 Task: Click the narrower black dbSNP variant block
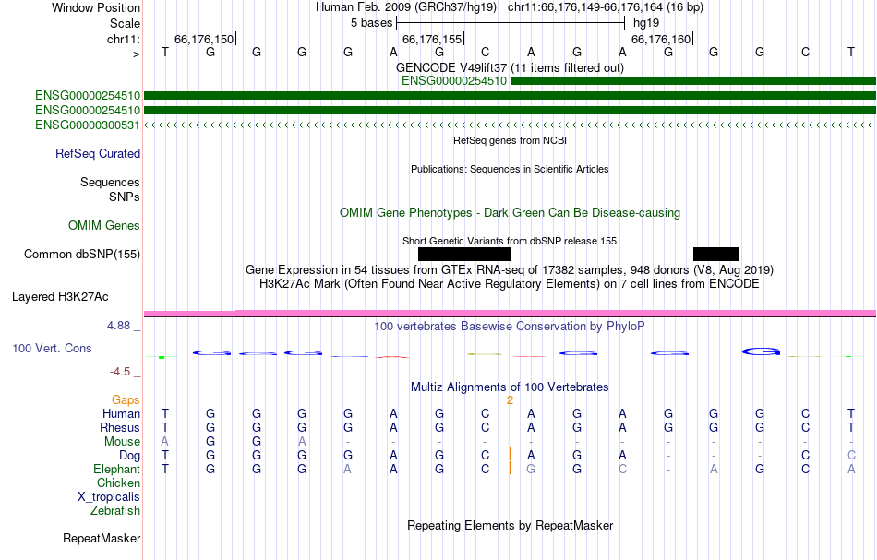715,255
